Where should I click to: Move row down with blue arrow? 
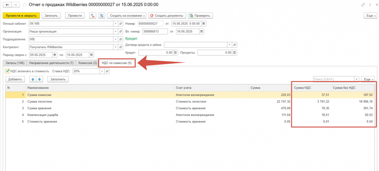[40, 79]
